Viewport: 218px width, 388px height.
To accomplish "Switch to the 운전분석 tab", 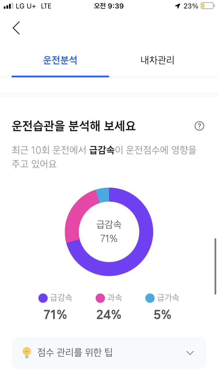I will (60, 60).
